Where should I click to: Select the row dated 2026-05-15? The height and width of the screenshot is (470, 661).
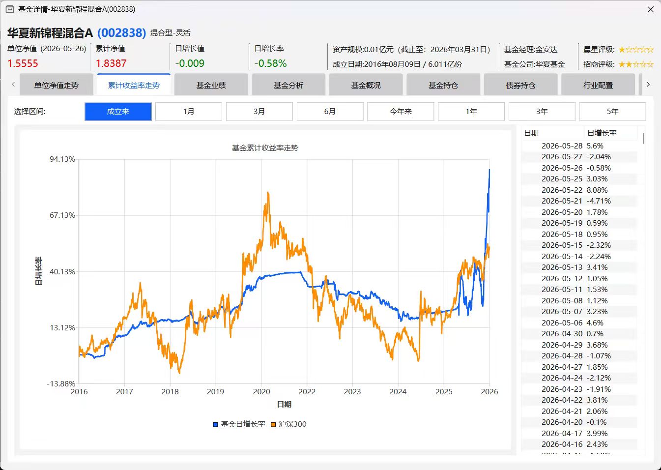pyautogui.click(x=579, y=245)
